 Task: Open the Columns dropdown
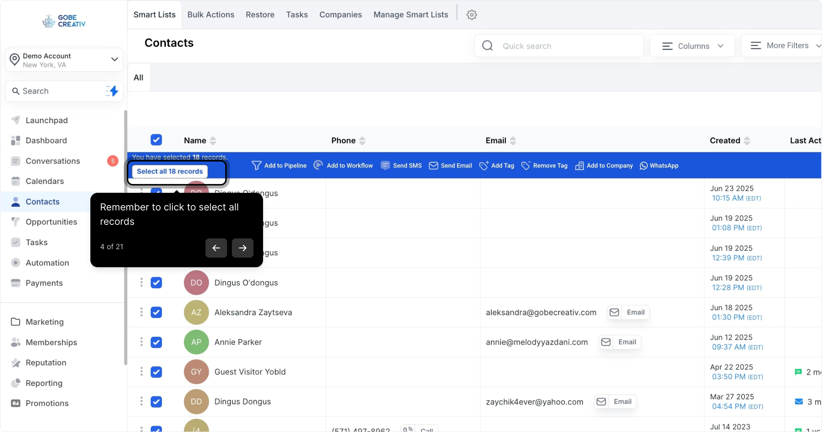pos(692,46)
